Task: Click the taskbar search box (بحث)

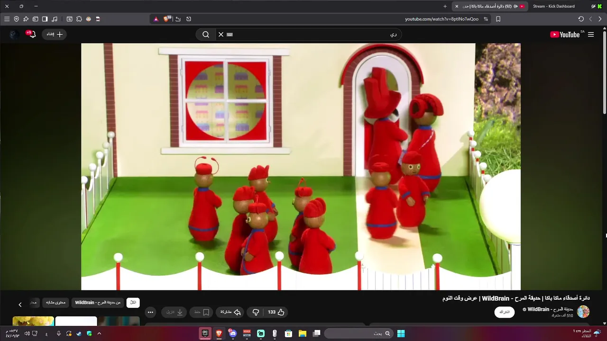Action: coord(359,333)
